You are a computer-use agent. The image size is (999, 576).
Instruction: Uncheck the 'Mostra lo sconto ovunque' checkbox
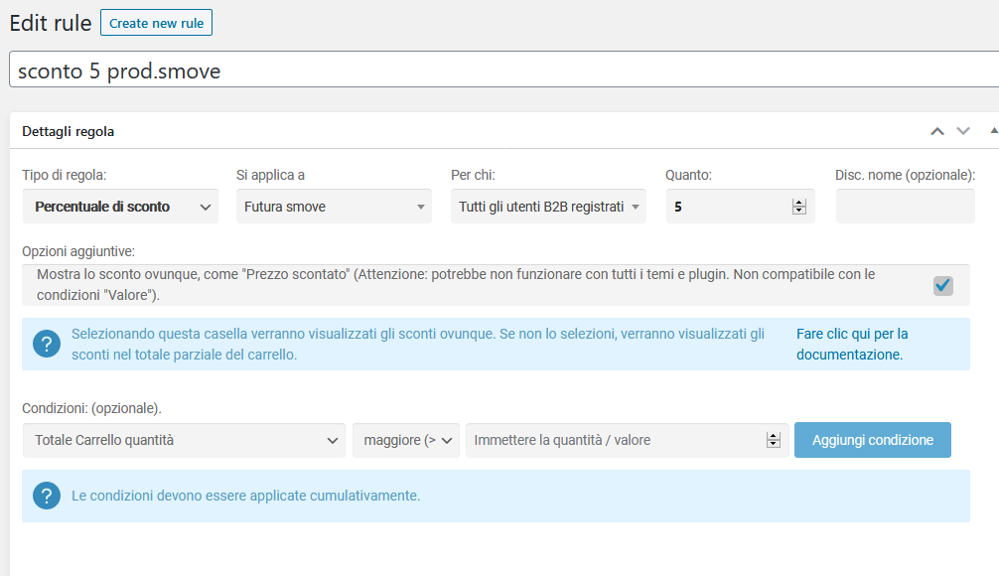point(943,285)
